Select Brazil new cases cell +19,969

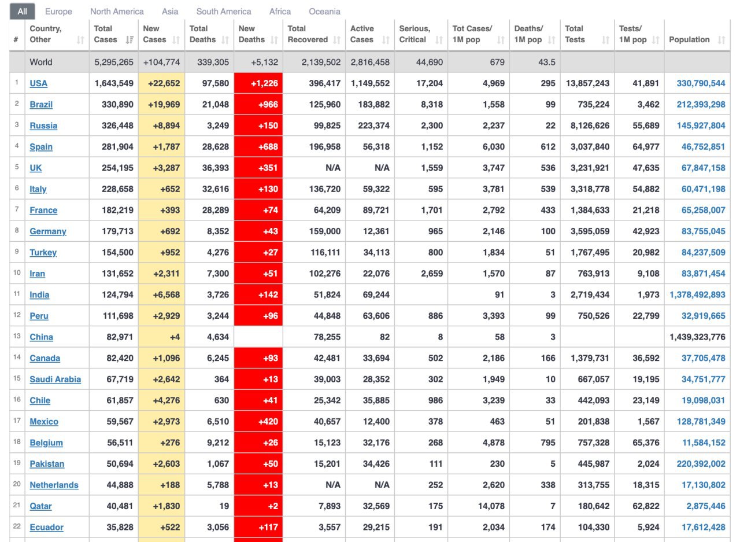click(161, 105)
